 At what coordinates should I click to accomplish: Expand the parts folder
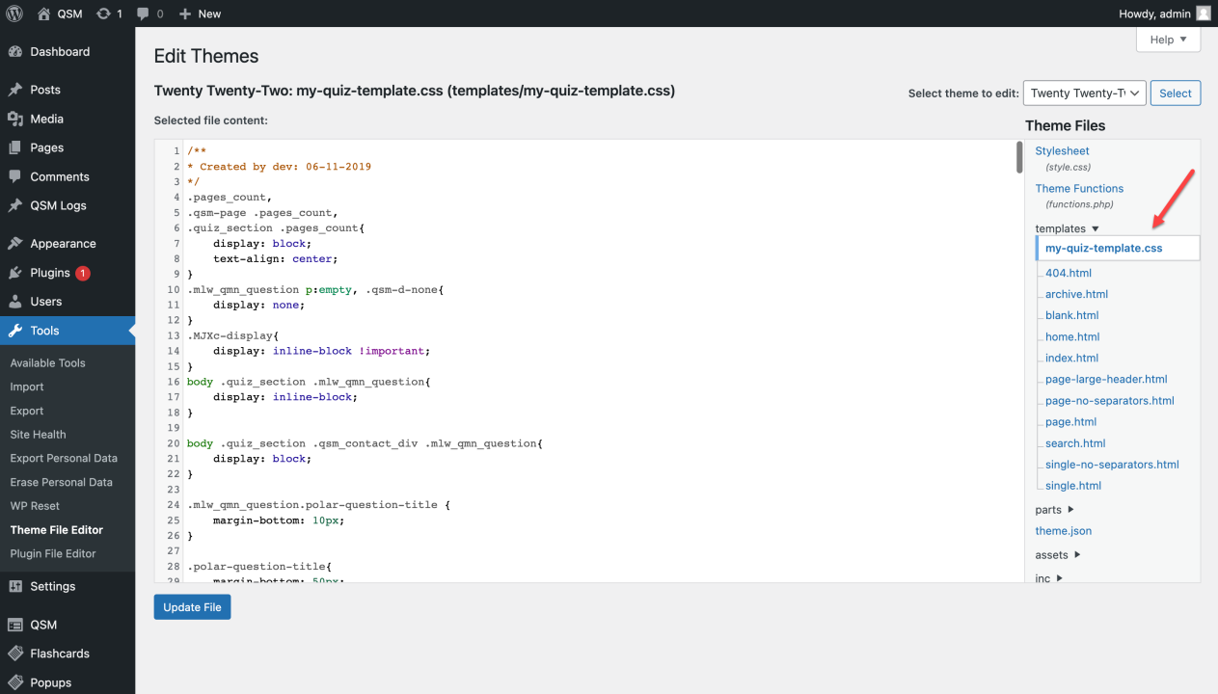pyautogui.click(x=1052, y=509)
